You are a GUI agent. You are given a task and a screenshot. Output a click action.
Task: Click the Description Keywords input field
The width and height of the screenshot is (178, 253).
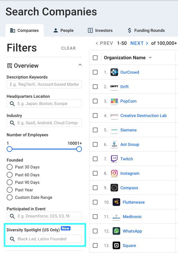[x=44, y=84]
